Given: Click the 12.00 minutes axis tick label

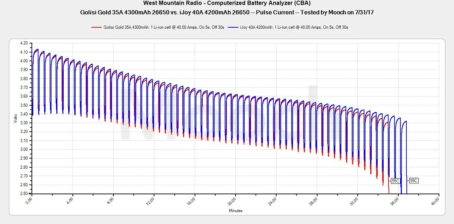Looking at the screenshot, I should tap(150, 201).
